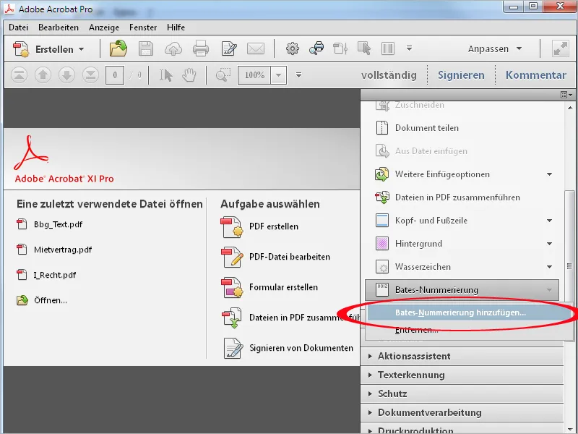This screenshot has width=578, height=434.
Task: Open a document using the folder icon
Action: pos(120,48)
